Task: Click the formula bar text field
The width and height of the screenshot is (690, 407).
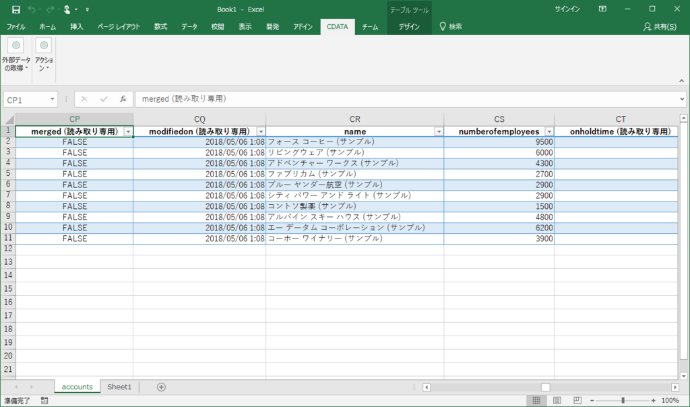Action: (407, 99)
